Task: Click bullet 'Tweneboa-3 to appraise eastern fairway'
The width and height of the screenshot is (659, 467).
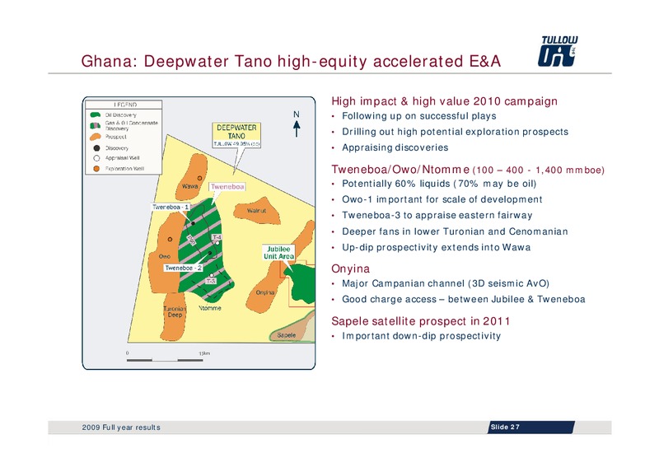Action: pyautogui.click(x=437, y=215)
